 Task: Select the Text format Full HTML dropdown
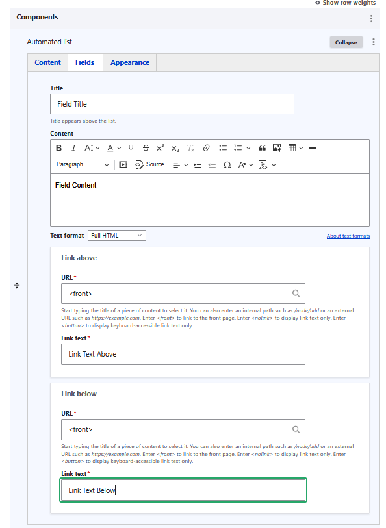(x=117, y=236)
